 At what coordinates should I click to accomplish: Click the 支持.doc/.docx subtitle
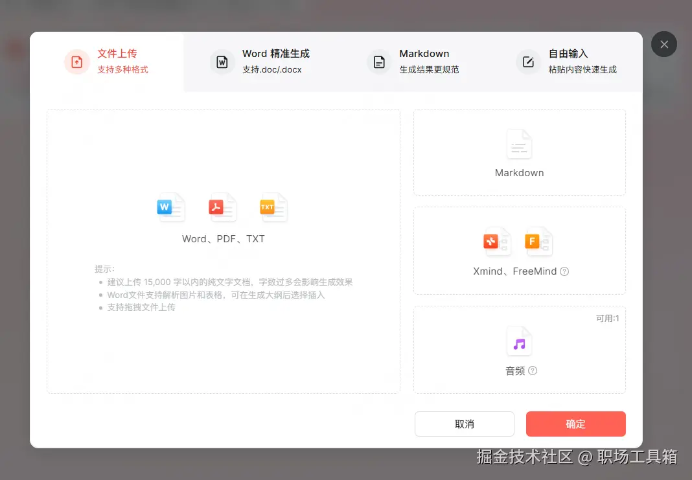click(x=272, y=70)
